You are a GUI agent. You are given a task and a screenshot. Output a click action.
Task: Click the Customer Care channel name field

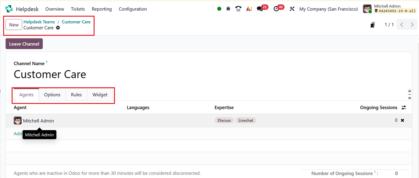pyautogui.click(x=50, y=74)
